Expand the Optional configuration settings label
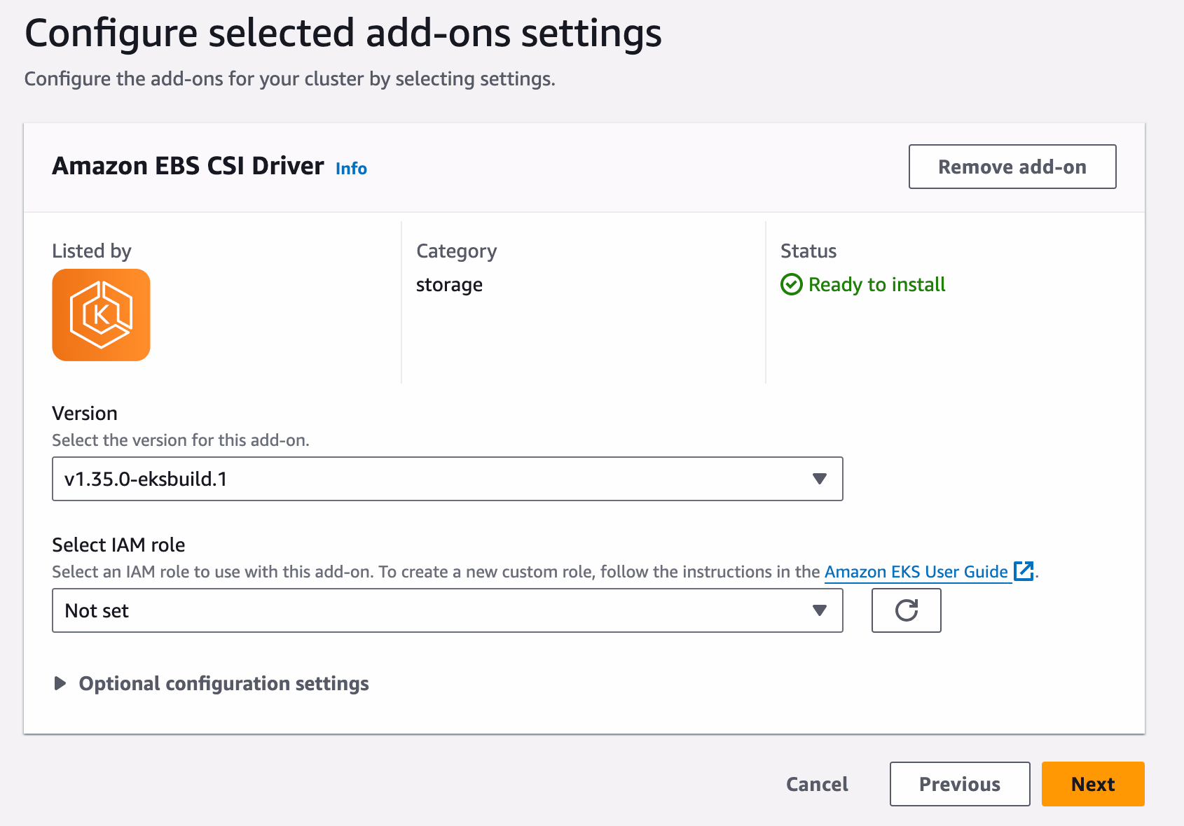Screen dimensions: 1184x826 [x=223, y=683]
